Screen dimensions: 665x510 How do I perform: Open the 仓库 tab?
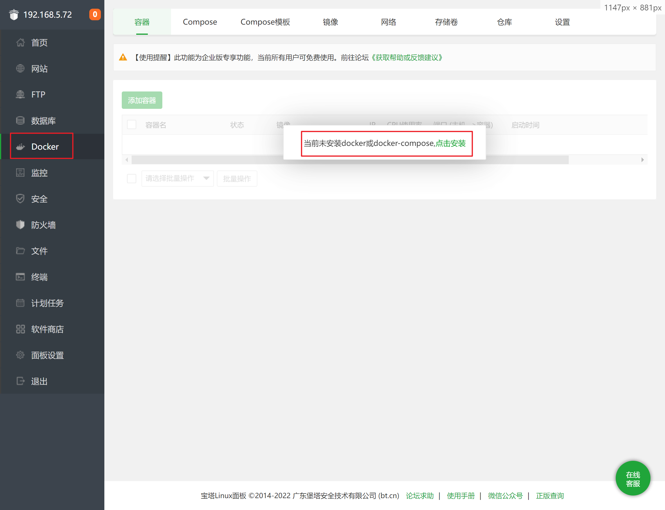504,22
